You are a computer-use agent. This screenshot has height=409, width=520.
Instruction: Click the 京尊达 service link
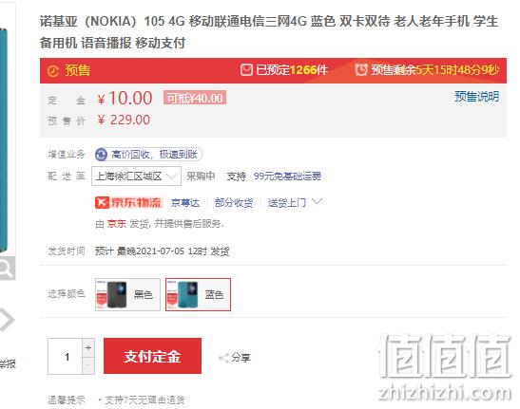tap(185, 203)
